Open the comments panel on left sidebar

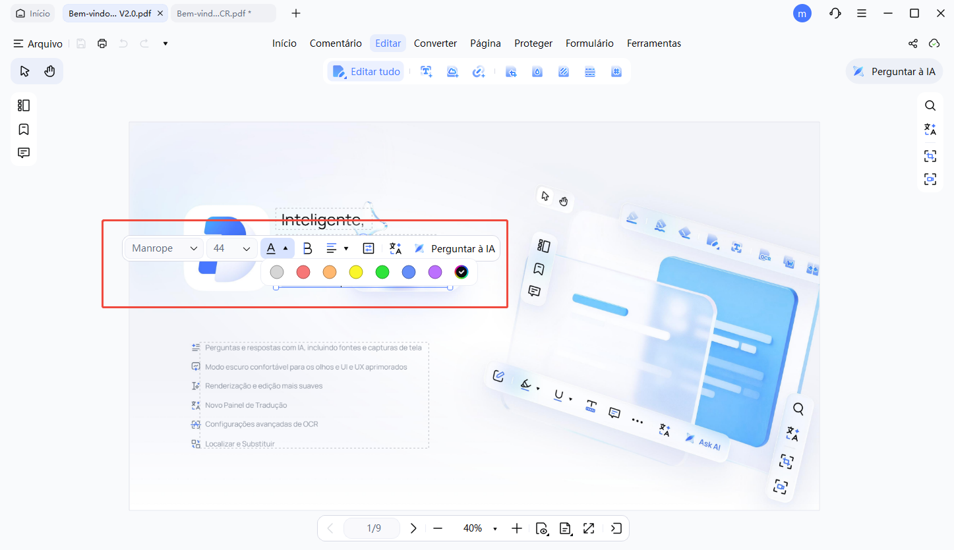coord(23,152)
